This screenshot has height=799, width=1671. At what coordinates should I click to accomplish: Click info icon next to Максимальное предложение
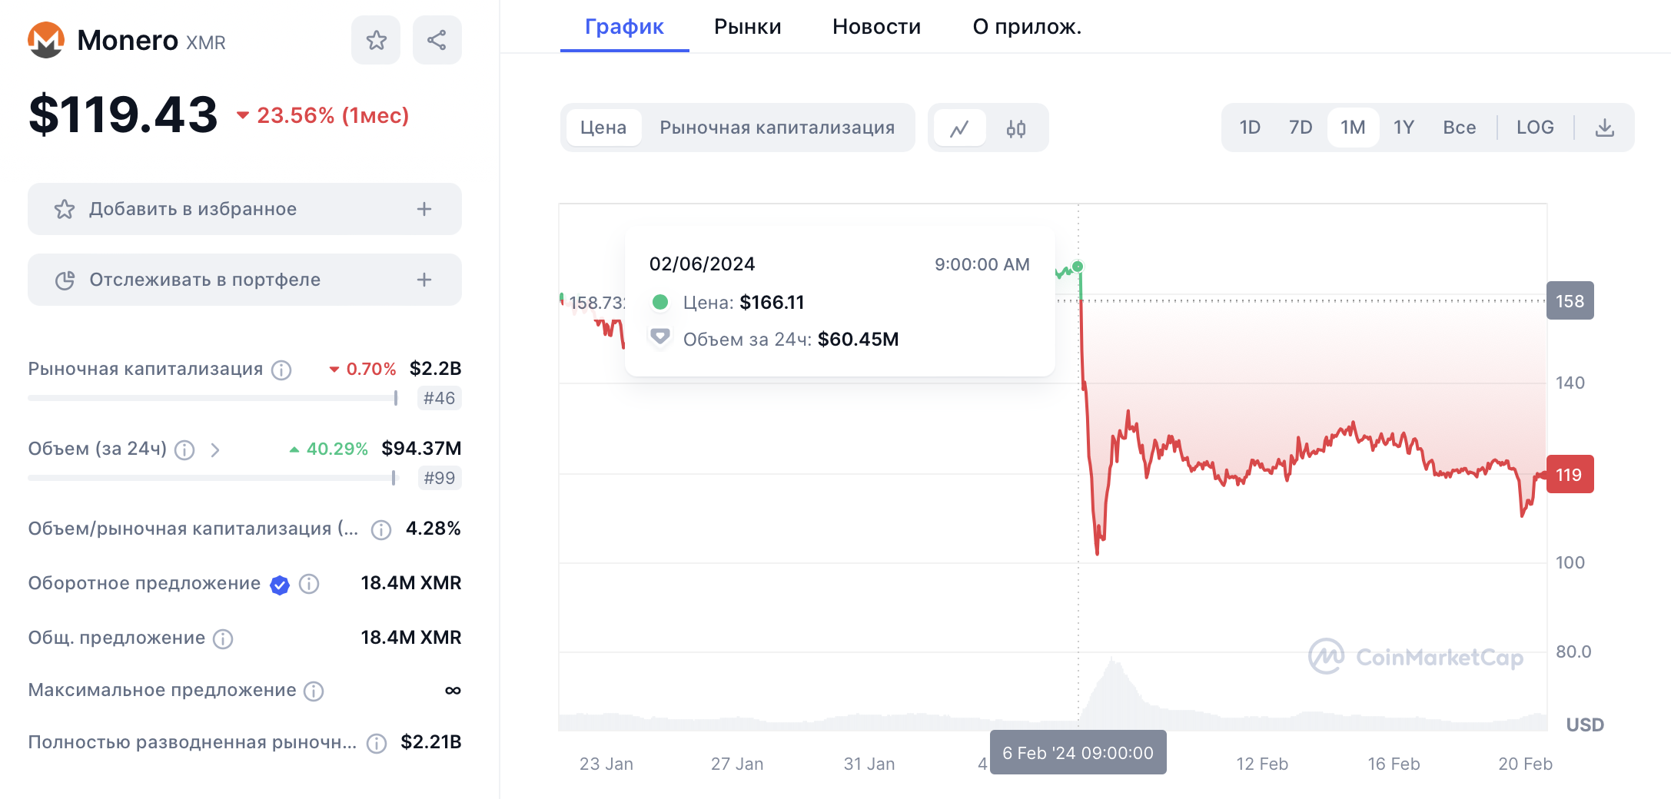(314, 691)
